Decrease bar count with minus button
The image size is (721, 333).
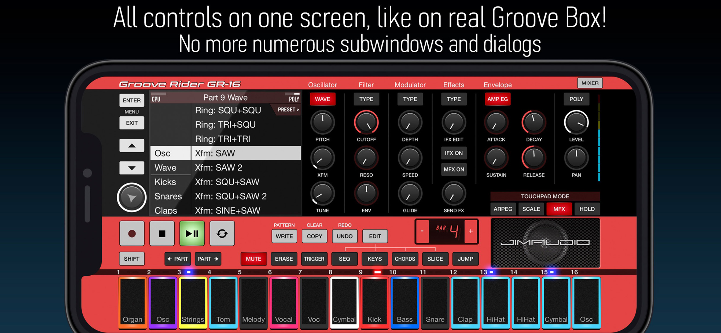pyautogui.click(x=422, y=231)
